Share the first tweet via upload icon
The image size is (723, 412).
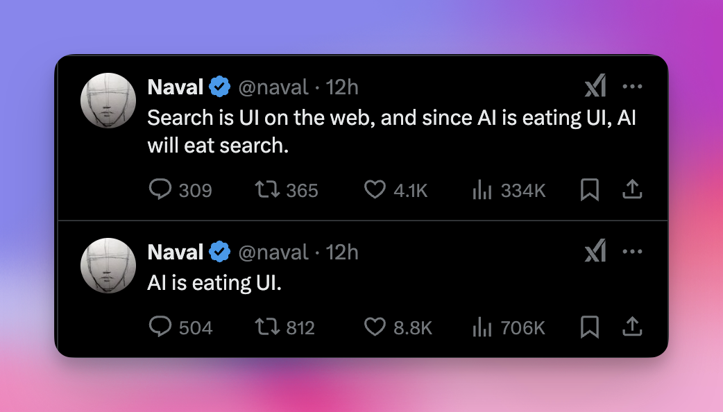(x=632, y=189)
